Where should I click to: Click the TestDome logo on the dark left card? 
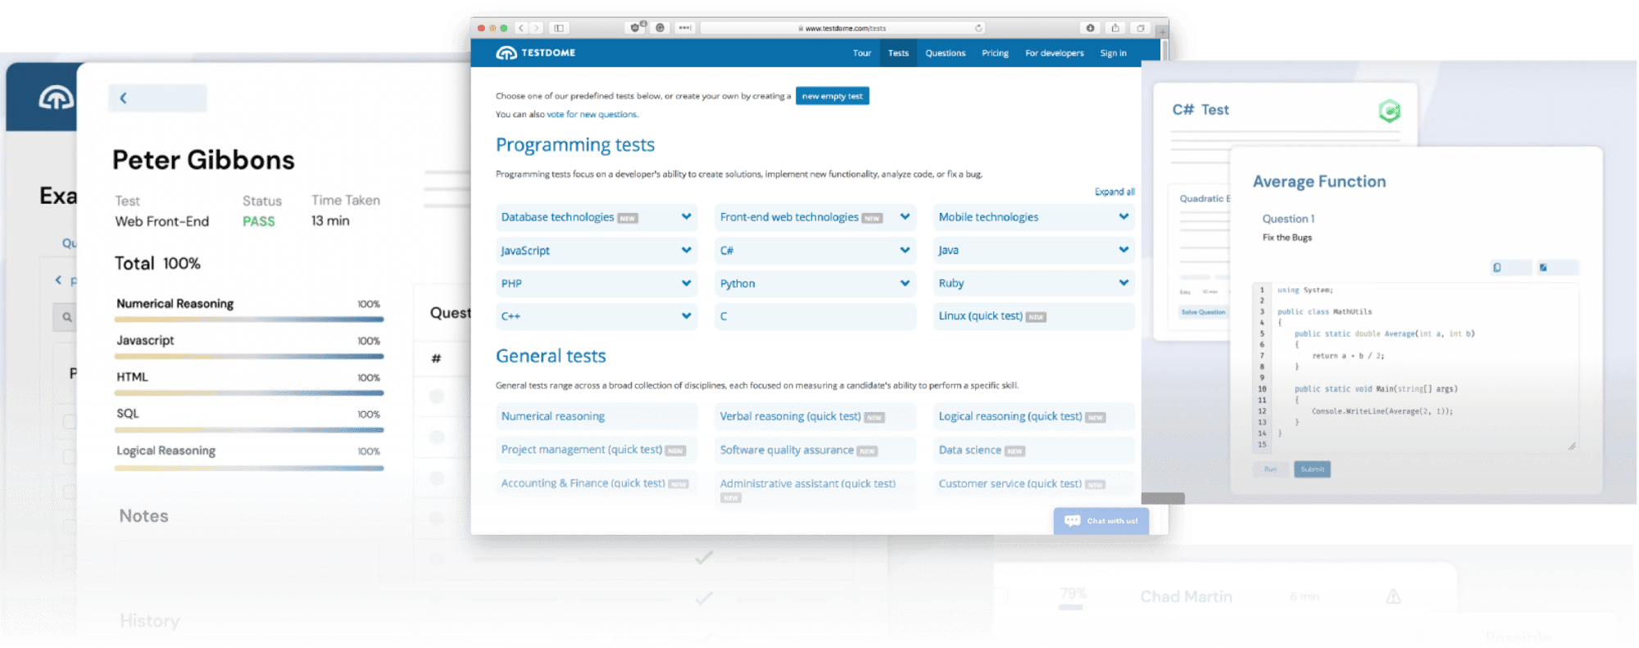57,98
